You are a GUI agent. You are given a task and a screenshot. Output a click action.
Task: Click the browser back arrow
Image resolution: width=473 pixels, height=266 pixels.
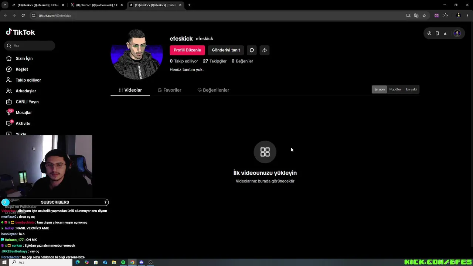(5, 16)
